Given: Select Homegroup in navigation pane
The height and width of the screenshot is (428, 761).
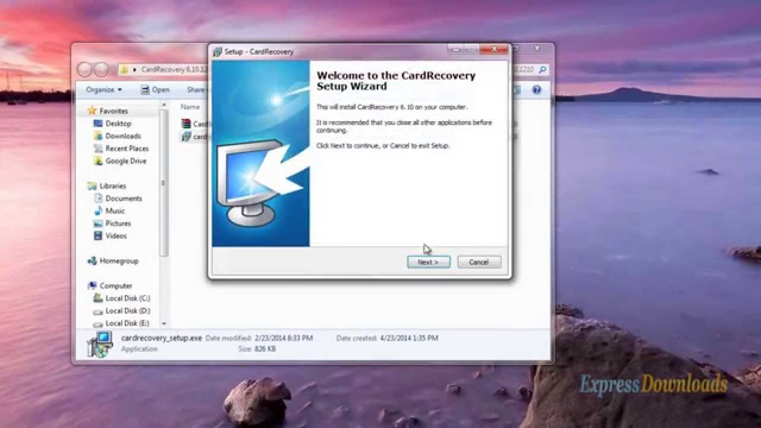Looking at the screenshot, I should pos(119,261).
